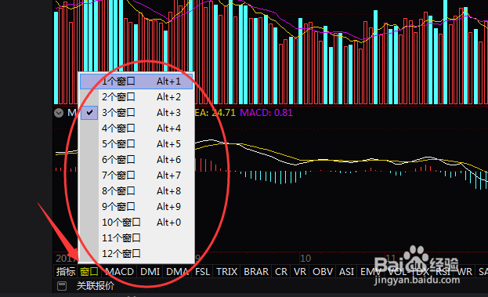Open the 关联报价 label
The image size is (488, 297).
pos(96,286)
